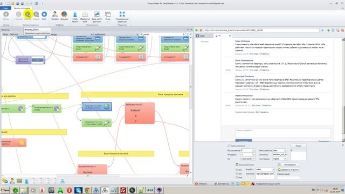345x194 pixels.
Task: Open FileZilla from the taskbar
Action: (x=123, y=190)
